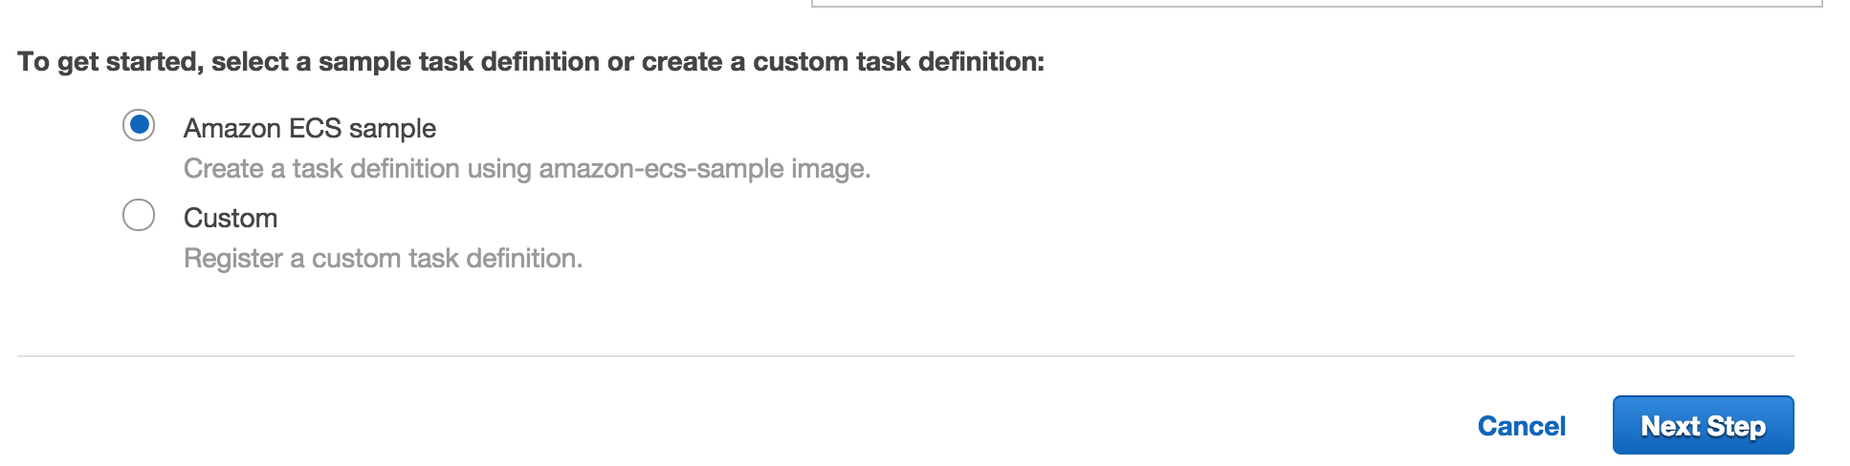Click the amazon-ecs-sample image description text
The height and width of the screenshot is (466, 1850).
click(x=526, y=169)
